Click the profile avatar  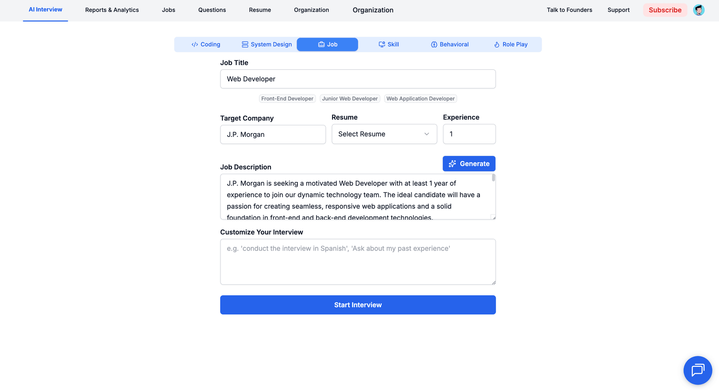pyautogui.click(x=699, y=10)
